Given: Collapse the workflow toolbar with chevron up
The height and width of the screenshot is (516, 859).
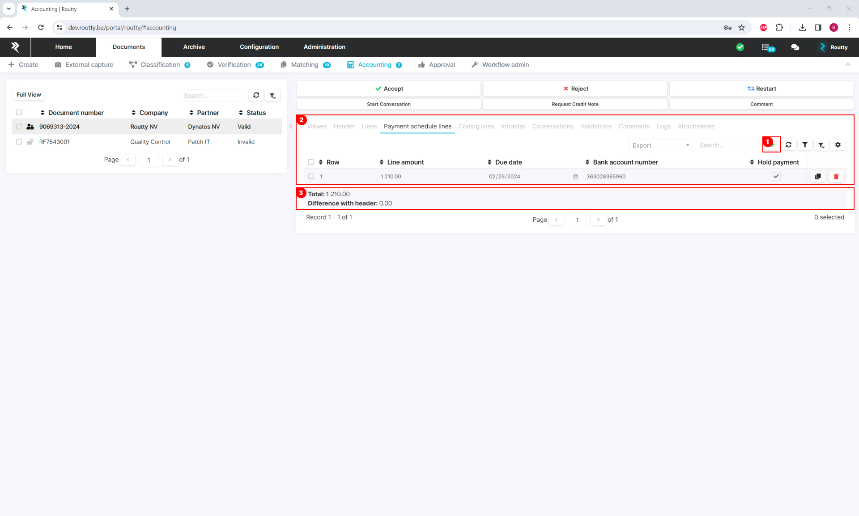Looking at the screenshot, I should pyautogui.click(x=847, y=65).
